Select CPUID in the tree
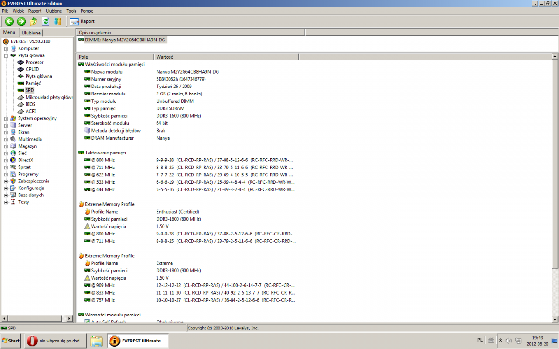Screen dimensions: 559x349 pyautogui.click(x=32, y=69)
